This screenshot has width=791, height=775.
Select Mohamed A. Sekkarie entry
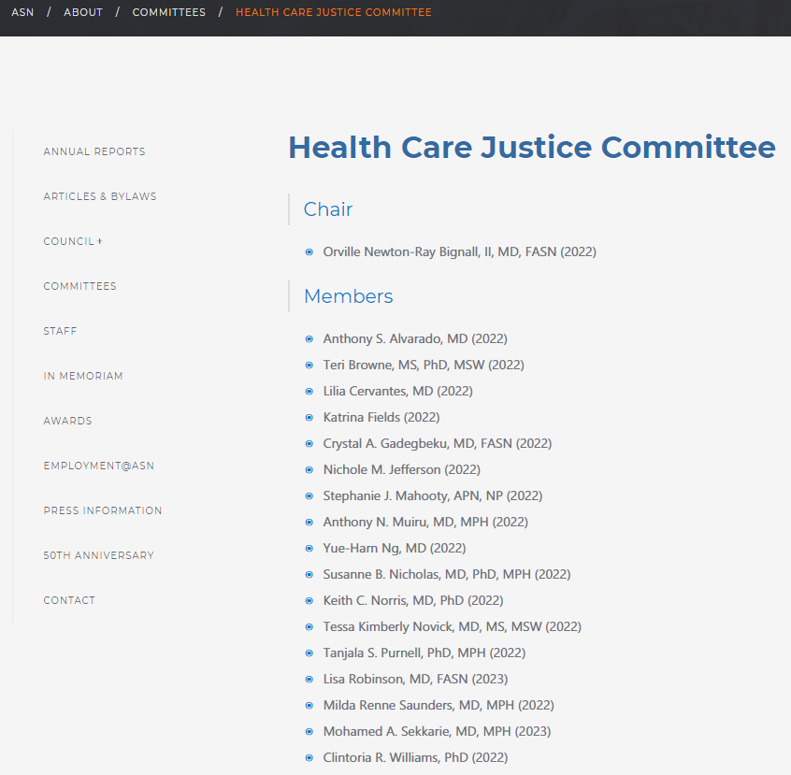tap(437, 732)
